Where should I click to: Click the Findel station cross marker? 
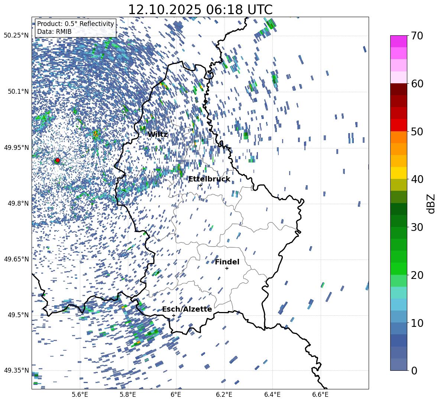(227, 268)
